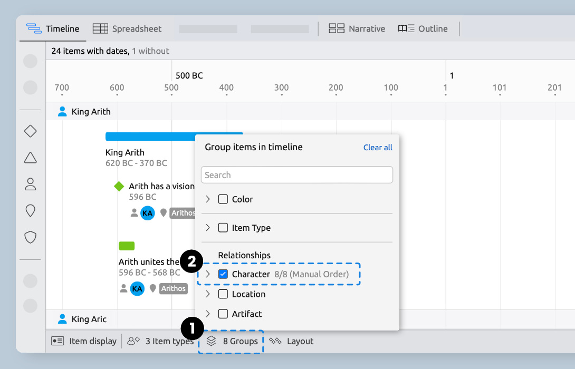This screenshot has height=369, width=575.
Task: Click the '1 without' dates link
Action: click(x=150, y=51)
